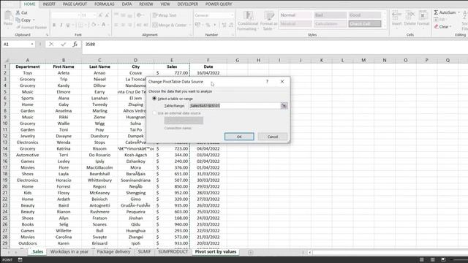Confirm the dialog with OK
The width and height of the screenshot is (468, 263).
[239, 137]
